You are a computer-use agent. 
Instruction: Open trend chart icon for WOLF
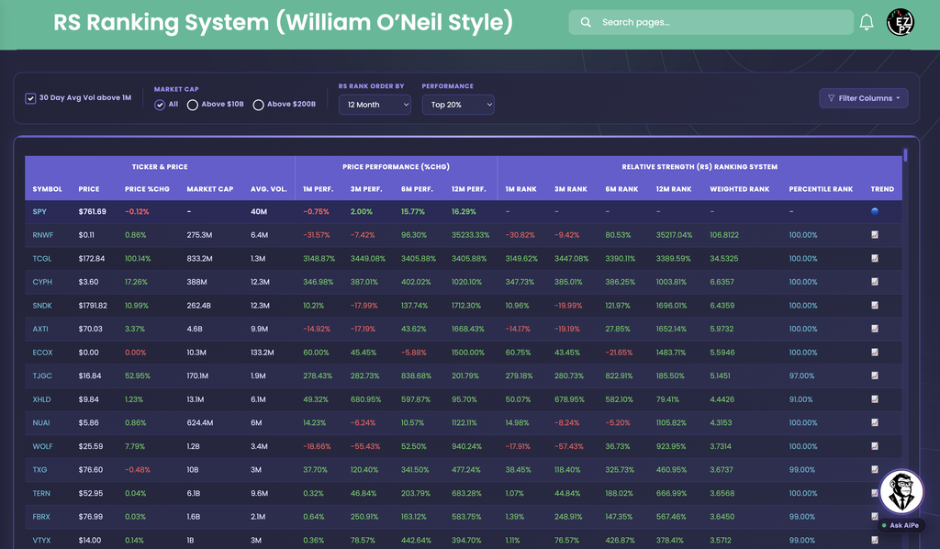coord(875,446)
